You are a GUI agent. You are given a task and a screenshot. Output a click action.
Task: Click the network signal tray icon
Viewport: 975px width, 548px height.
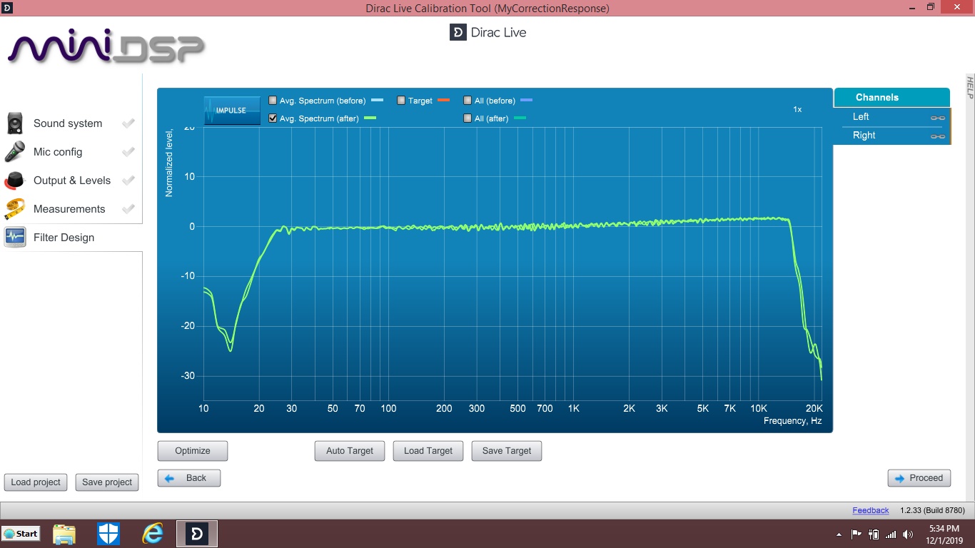891,534
